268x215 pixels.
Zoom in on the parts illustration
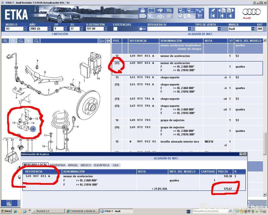(x=5, y=41)
